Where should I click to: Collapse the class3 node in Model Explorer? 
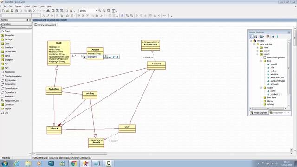coord(258,54)
